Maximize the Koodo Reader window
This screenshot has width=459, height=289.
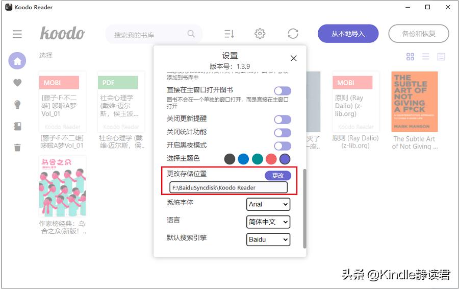428,7
